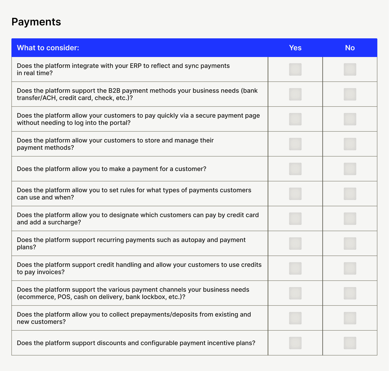The image size is (389, 371).
Task: Check No for making payment for a customer
Action: 350,169
